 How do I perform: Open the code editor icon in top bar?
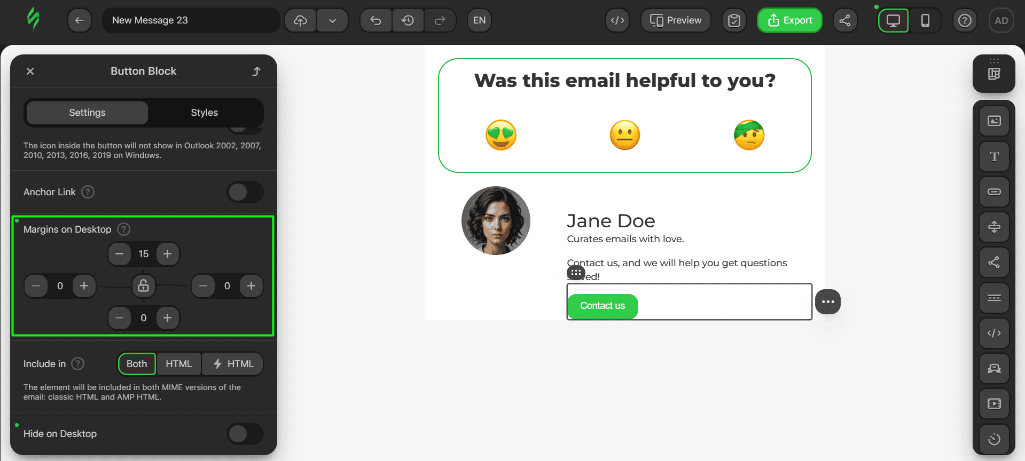tap(617, 20)
